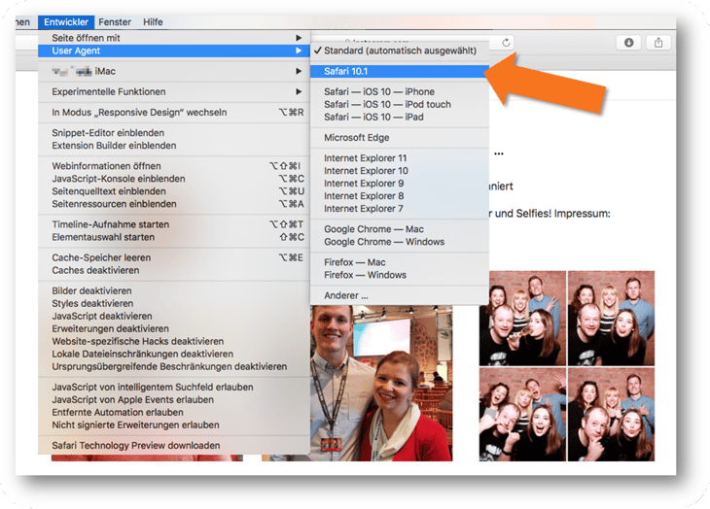
Task: Click Extension Builder einblenden
Action: pyautogui.click(x=174, y=146)
